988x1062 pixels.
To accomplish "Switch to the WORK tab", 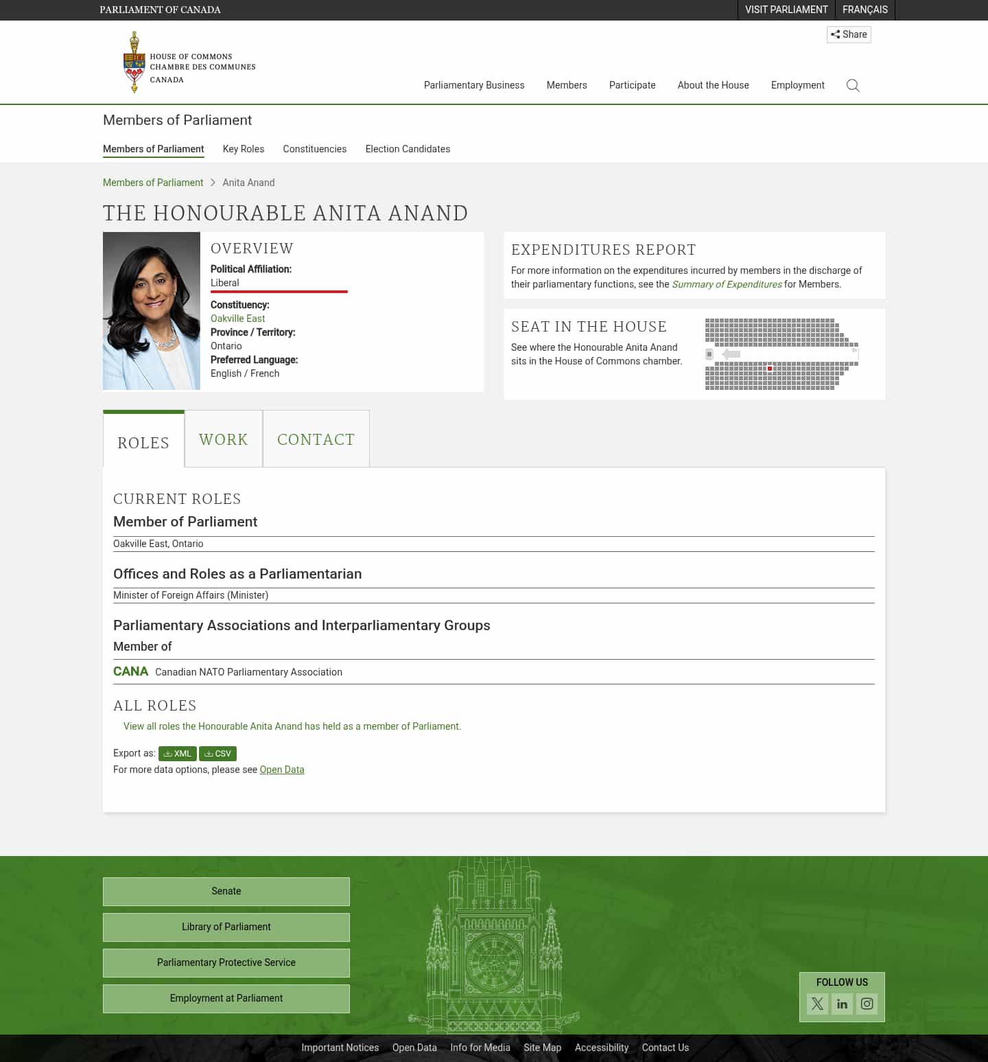I will click(223, 439).
